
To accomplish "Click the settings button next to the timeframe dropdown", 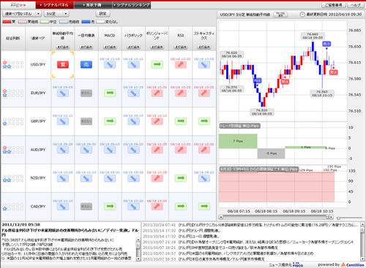I will [x=103, y=14].
